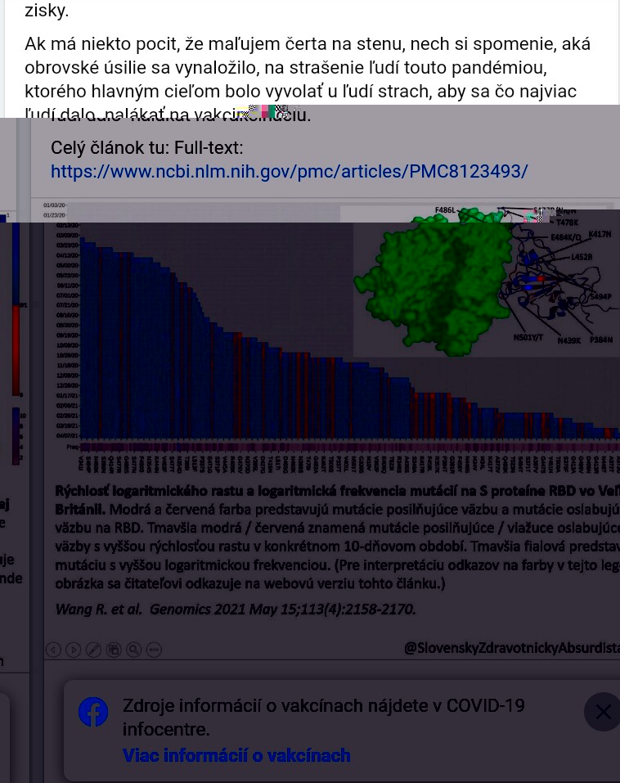Click the magnifier zoom icon
Image resolution: width=620 pixels, height=783 pixels.
click(133, 650)
